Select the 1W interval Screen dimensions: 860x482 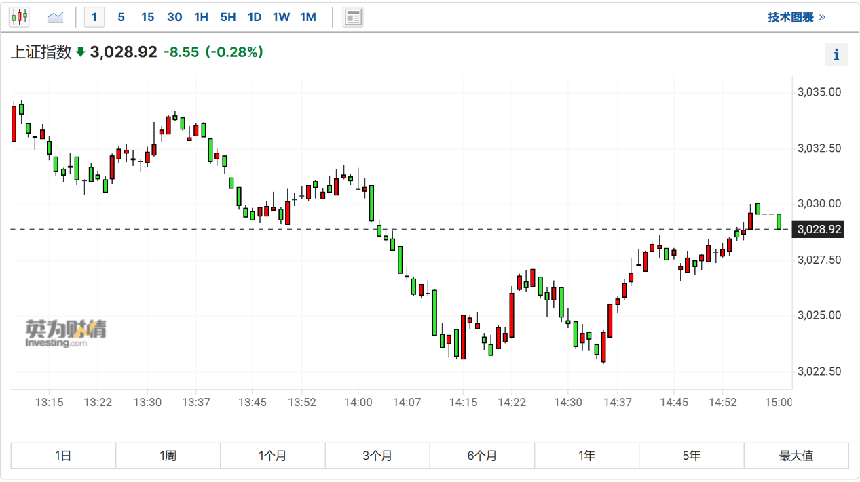point(281,17)
